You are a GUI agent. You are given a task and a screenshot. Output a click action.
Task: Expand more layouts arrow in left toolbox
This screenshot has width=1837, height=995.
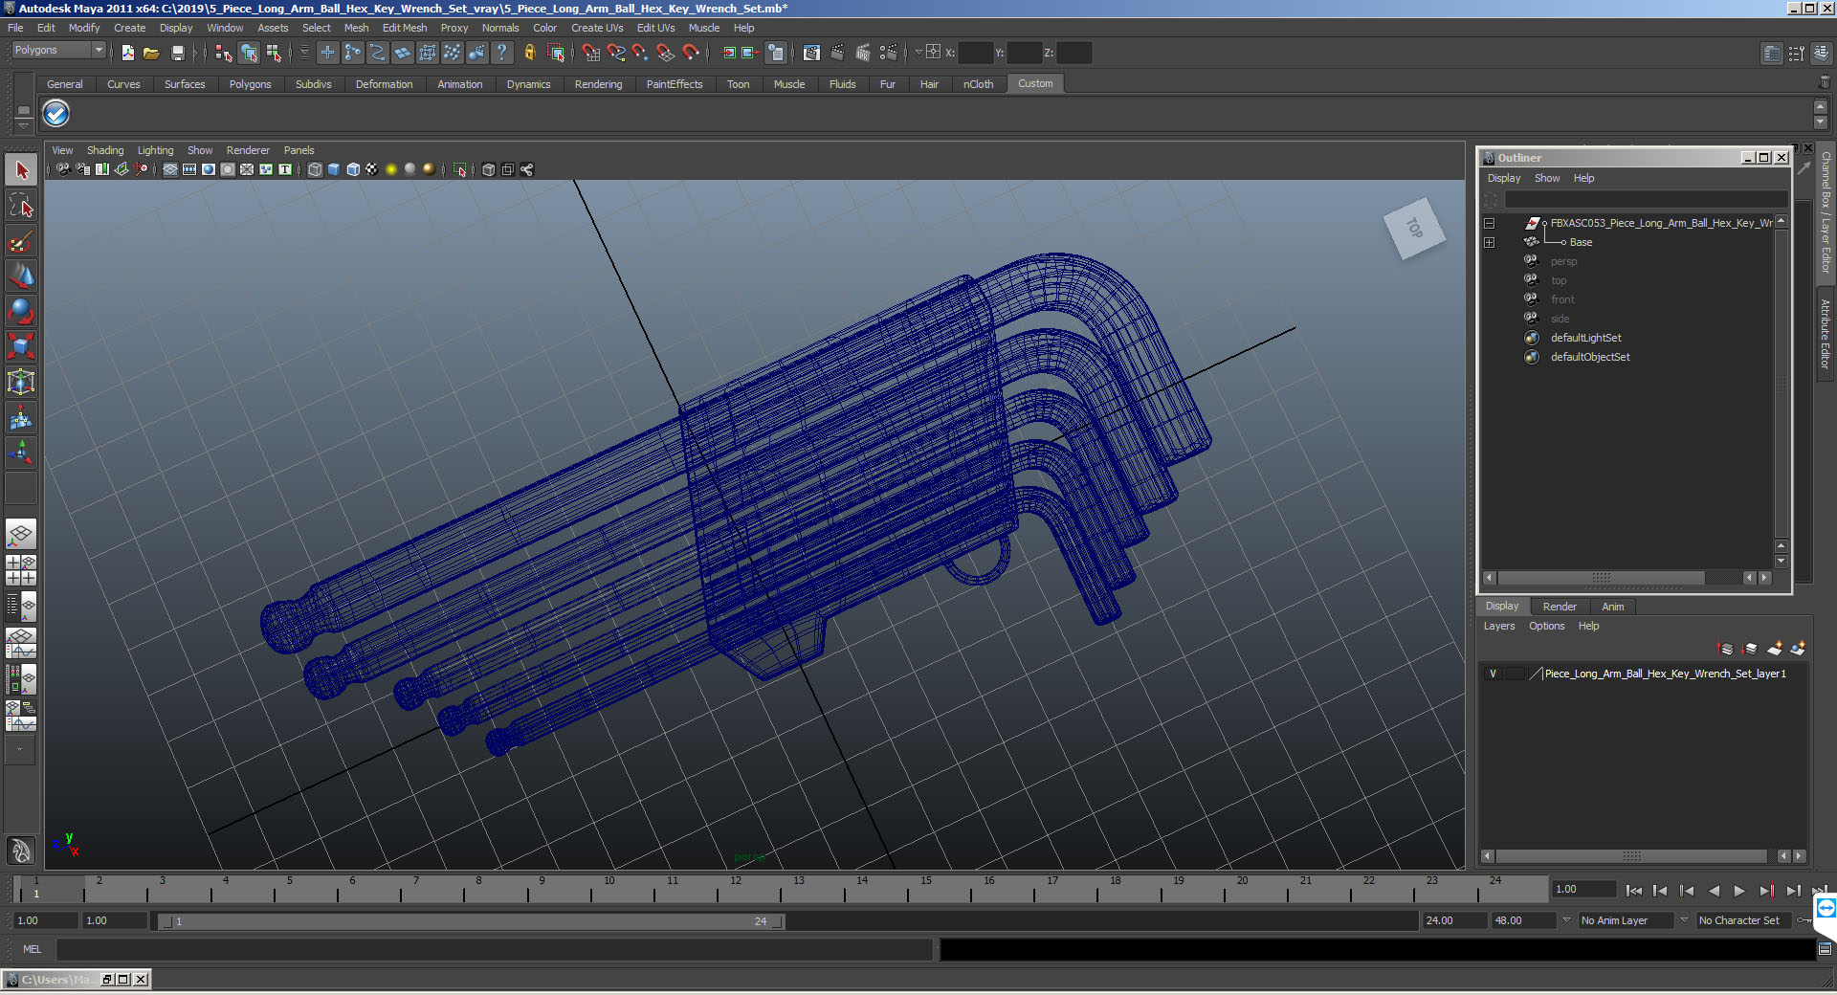pyautogui.click(x=21, y=750)
